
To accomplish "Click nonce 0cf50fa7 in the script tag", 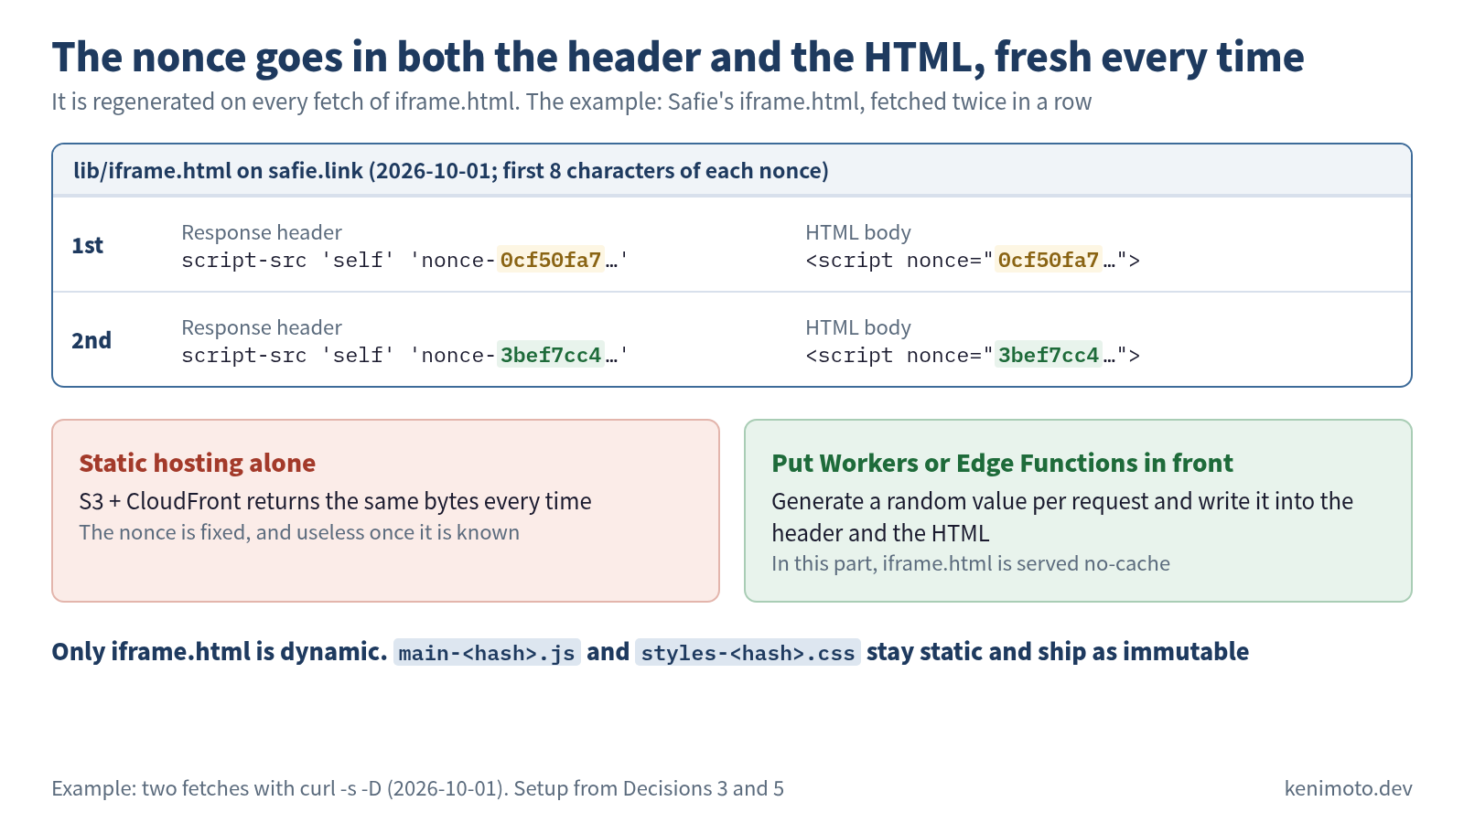I will point(1049,261).
